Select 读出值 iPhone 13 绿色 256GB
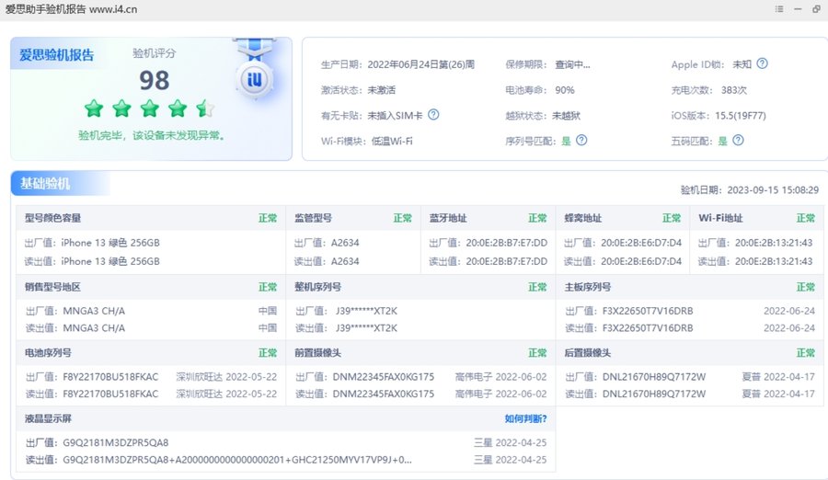Screen dimensions: 828x480 pos(109,261)
